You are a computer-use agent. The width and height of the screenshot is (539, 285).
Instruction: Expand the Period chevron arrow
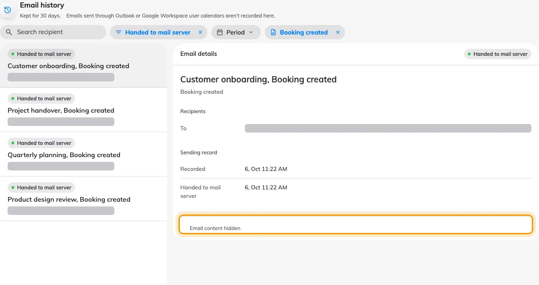[x=251, y=32]
